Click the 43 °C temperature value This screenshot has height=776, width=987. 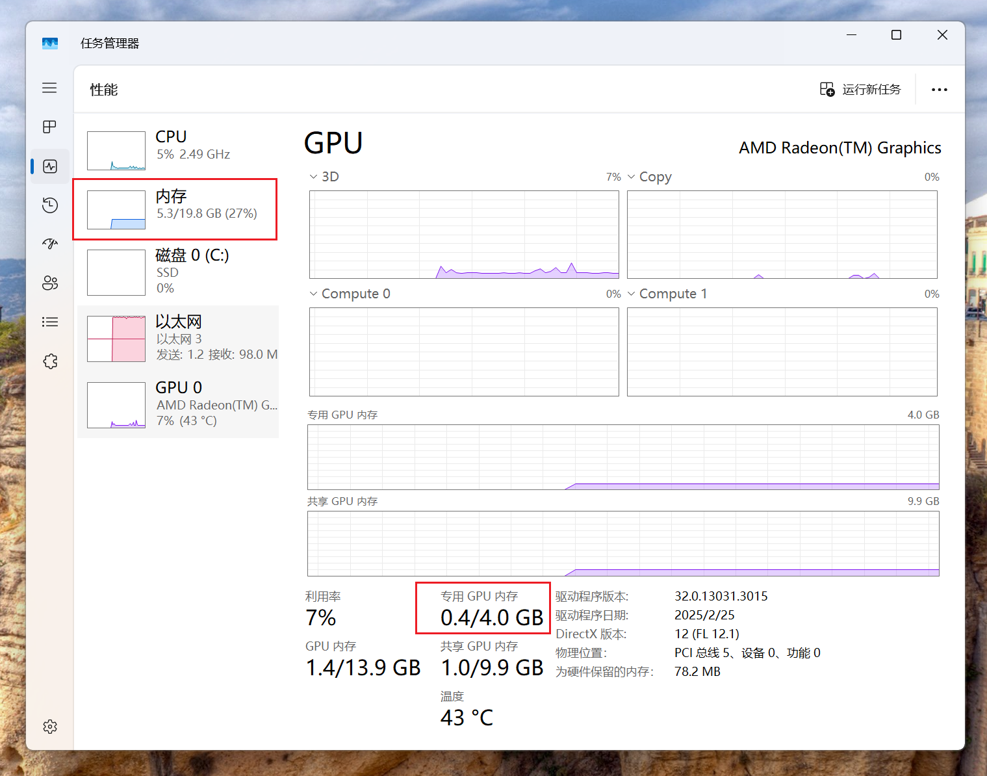tap(467, 718)
